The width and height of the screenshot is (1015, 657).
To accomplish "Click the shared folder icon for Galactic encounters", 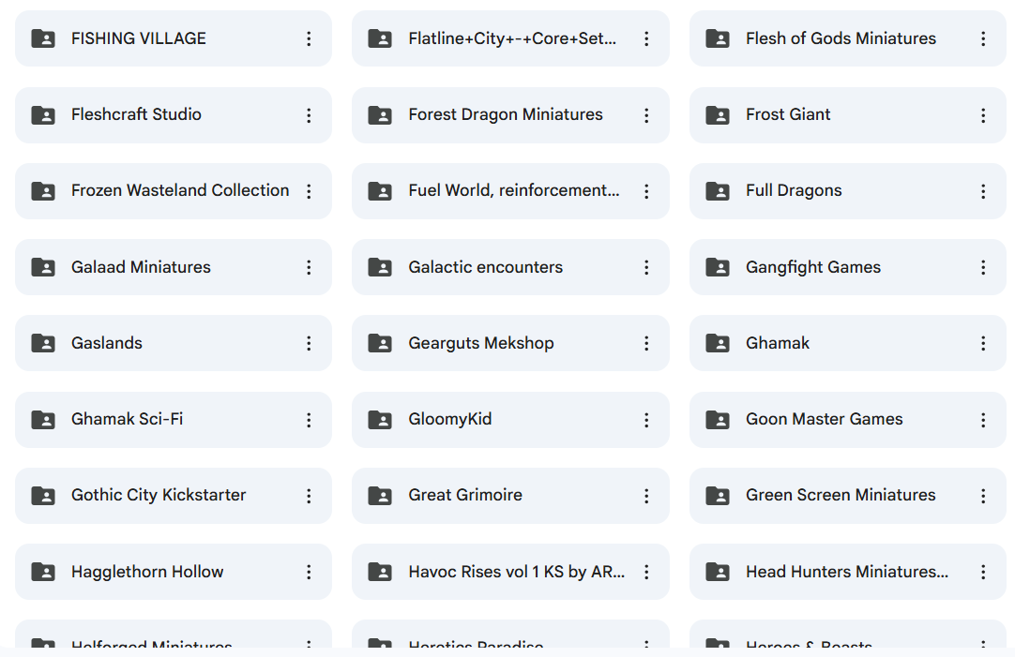I will click(x=380, y=267).
